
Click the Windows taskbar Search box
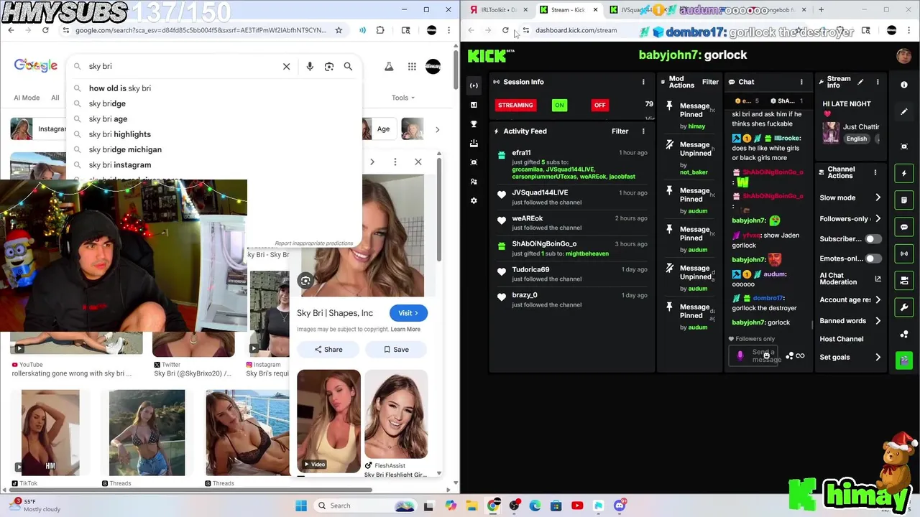pos(365,506)
